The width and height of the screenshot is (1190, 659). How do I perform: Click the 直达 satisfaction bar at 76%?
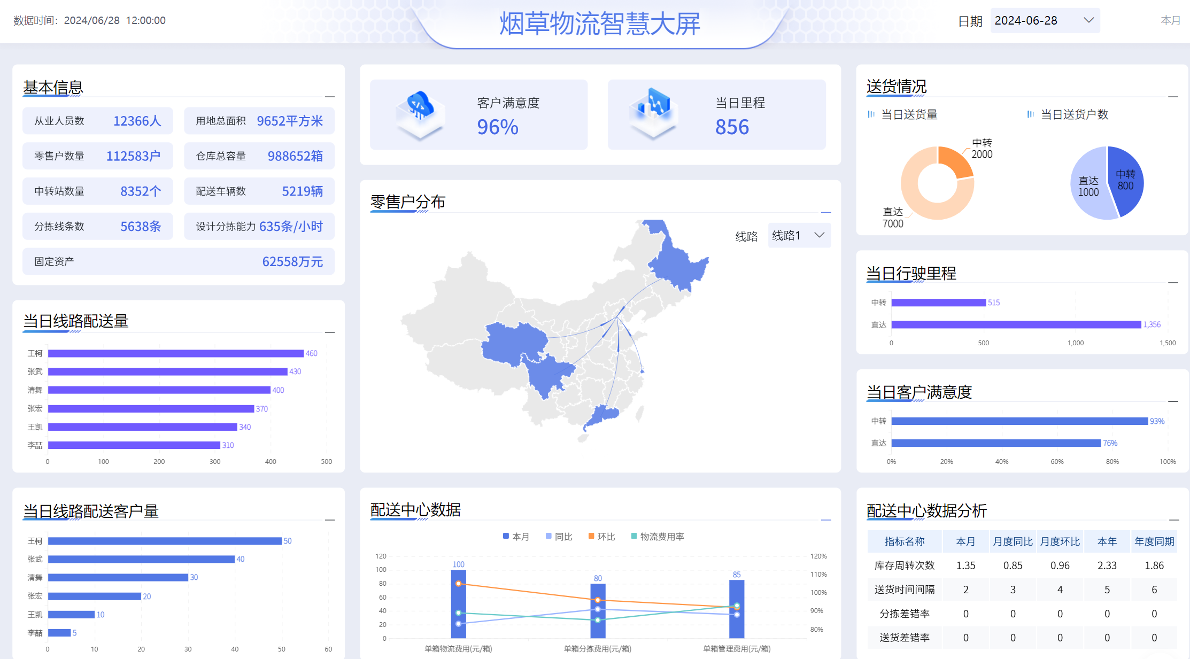996,443
